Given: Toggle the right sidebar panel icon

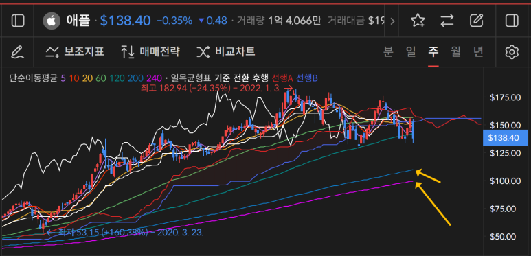Looking at the screenshot, I should (512, 21).
